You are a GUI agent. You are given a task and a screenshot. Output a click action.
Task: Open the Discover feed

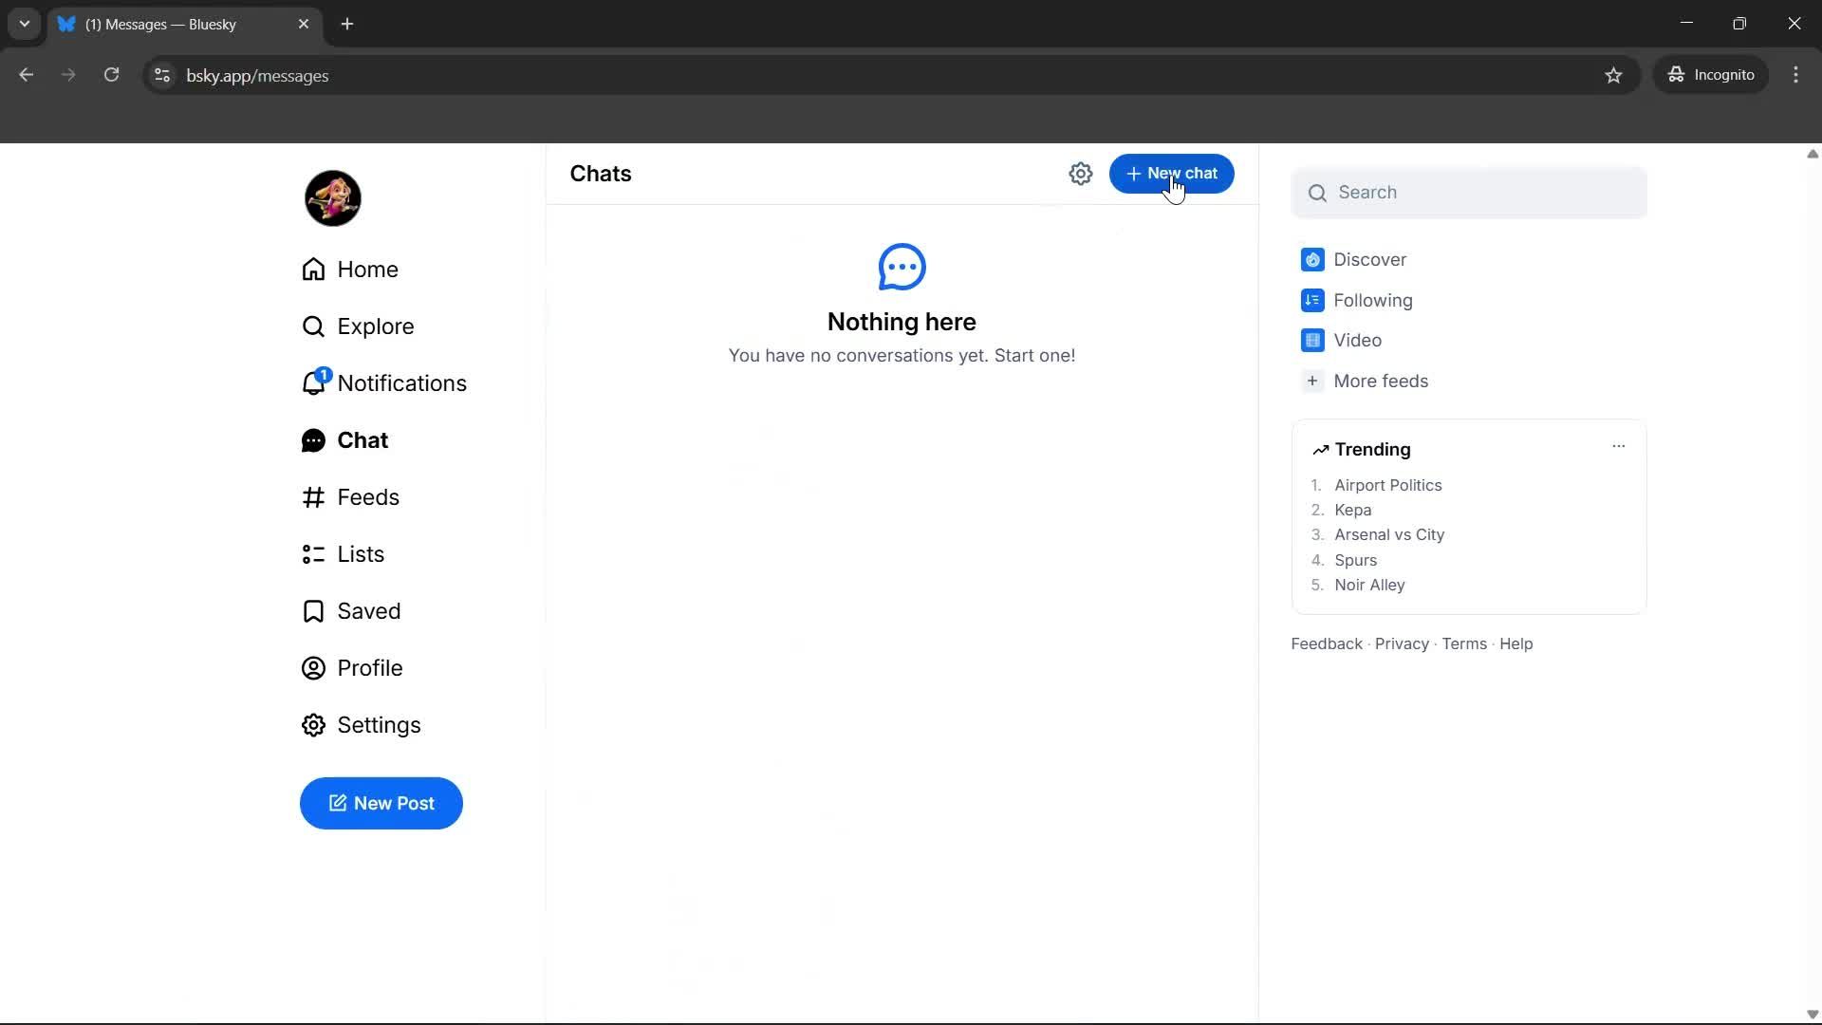click(1369, 259)
